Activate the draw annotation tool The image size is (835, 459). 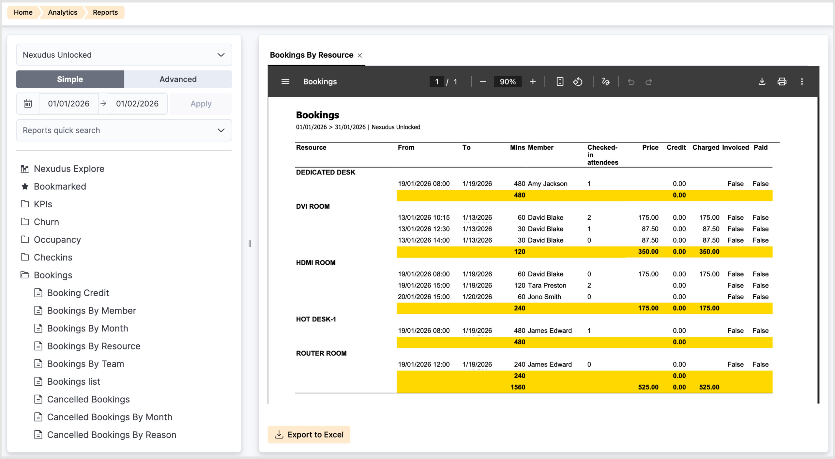(x=606, y=81)
